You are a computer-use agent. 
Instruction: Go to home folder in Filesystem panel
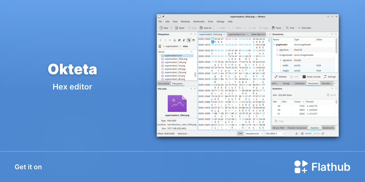coord(175,40)
